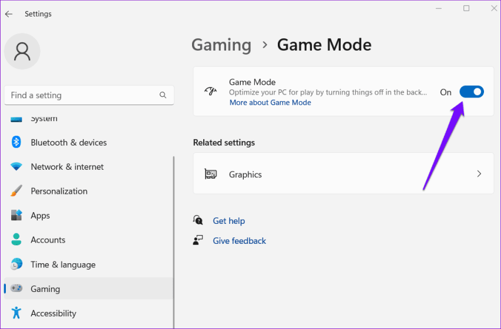Open the Accounts settings section
501x329 pixels.
tap(48, 240)
